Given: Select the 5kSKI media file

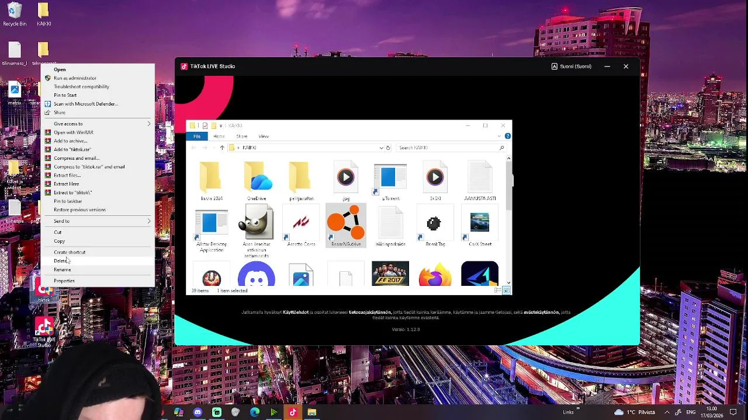Looking at the screenshot, I should pyautogui.click(x=435, y=181).
